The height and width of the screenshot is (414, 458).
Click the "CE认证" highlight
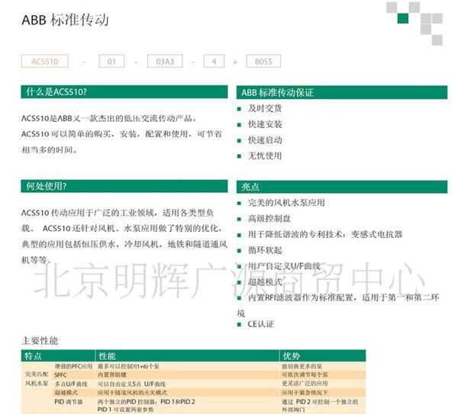coord(260,324)
